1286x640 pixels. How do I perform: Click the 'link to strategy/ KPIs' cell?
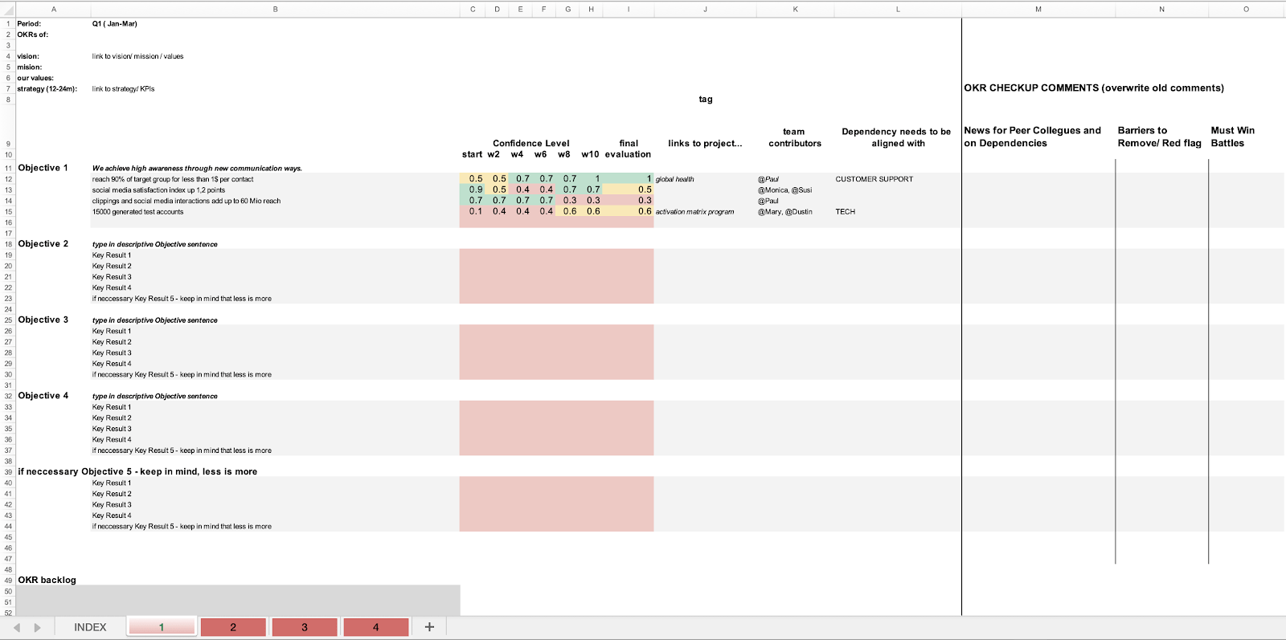[x=123, y=89]
